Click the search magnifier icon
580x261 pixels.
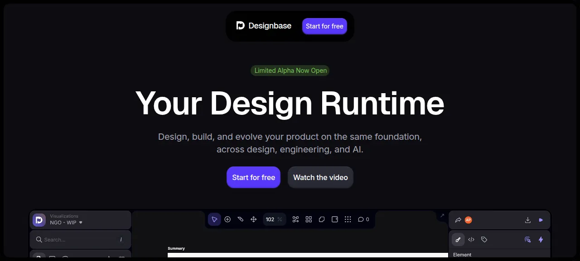[39, 240]
